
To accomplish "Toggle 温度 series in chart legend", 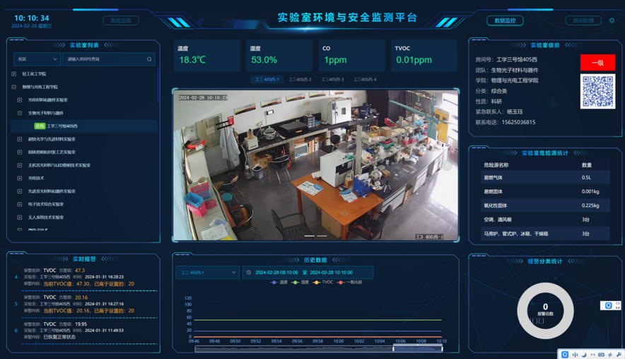I will 279,282.
